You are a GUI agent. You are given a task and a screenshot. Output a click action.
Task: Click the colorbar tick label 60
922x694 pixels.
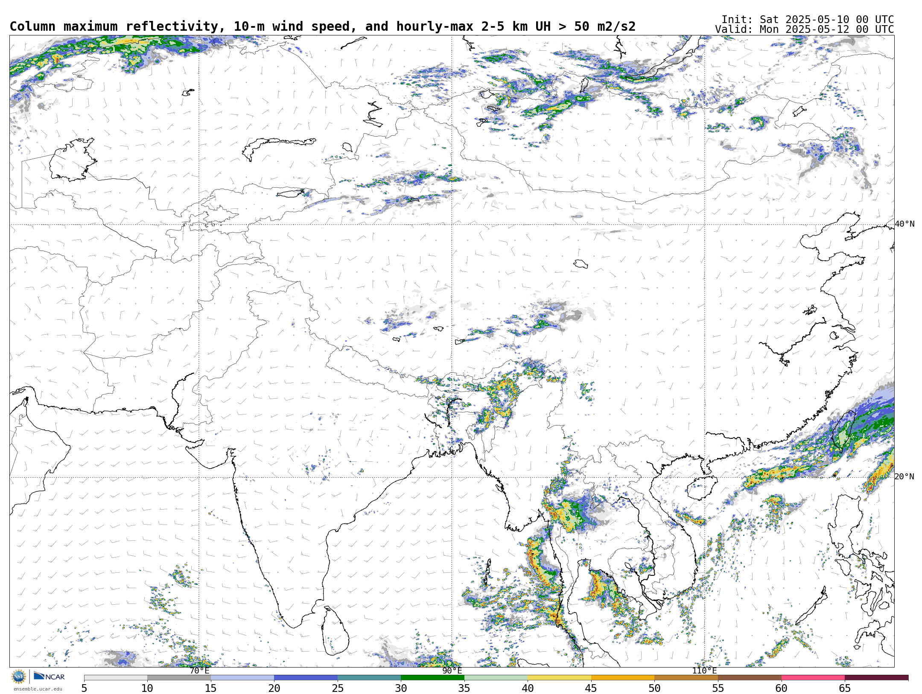click(782, 688)
